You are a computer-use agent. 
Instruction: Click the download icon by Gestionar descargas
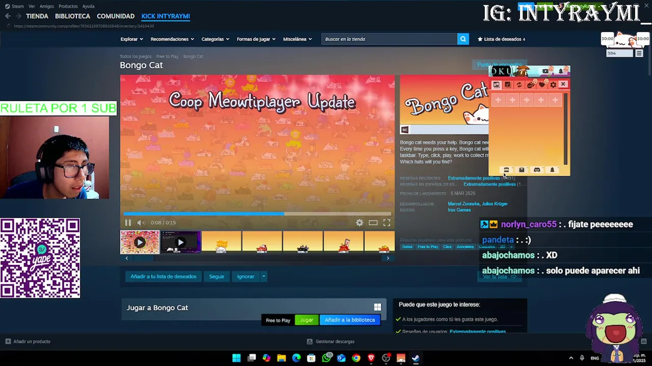click(x=310, y=342)
